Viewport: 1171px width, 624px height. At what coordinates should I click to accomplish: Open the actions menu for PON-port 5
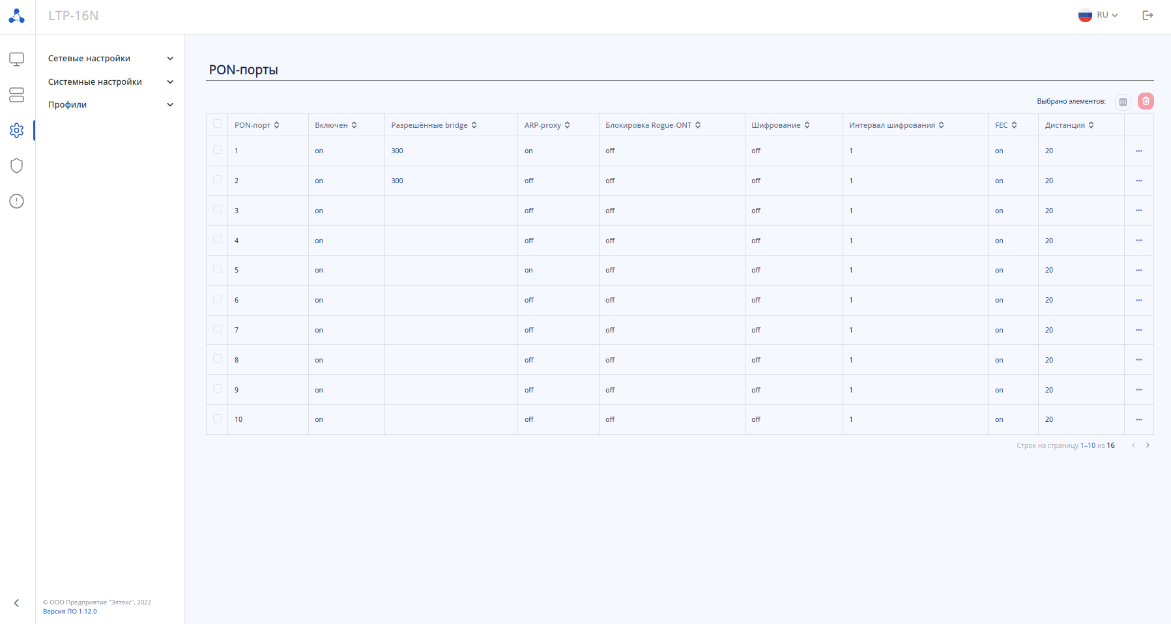[x=1139, y=270]
